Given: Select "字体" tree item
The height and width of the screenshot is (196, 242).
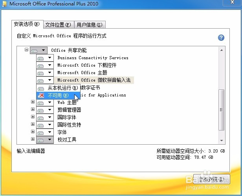Looking at the screenshot, I should 62,132.
